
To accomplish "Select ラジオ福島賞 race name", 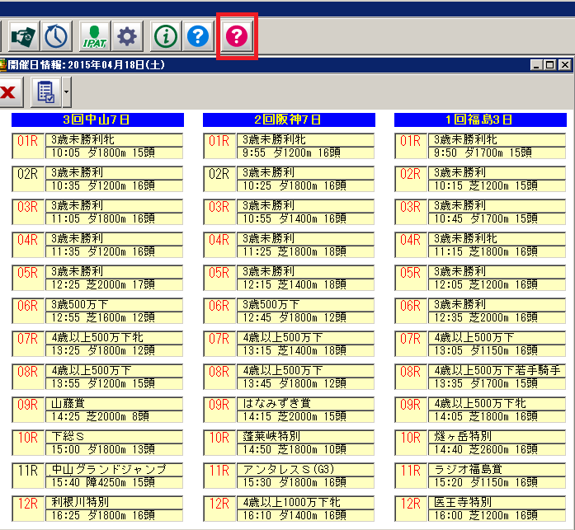I will (497, 469).
